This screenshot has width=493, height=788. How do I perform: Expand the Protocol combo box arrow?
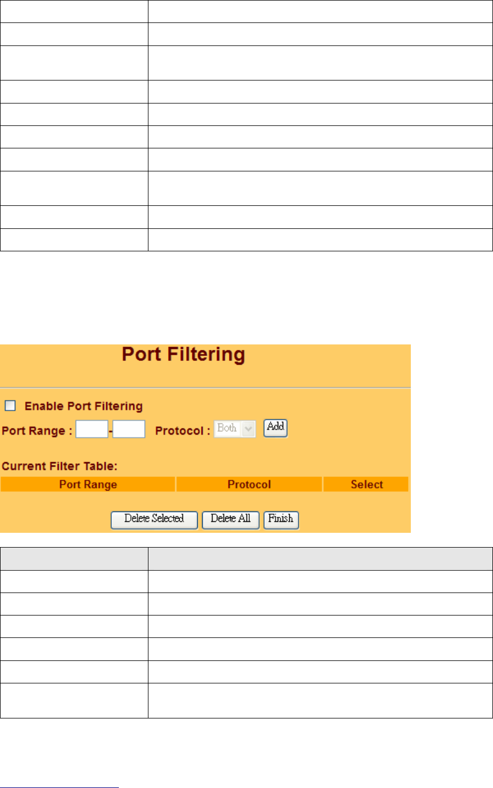click(x=249, y=429)
